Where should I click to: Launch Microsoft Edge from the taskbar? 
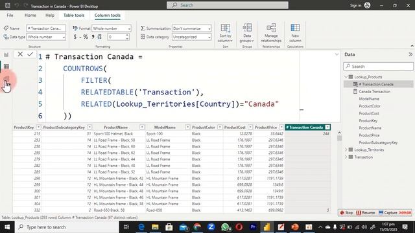(141, 227)
